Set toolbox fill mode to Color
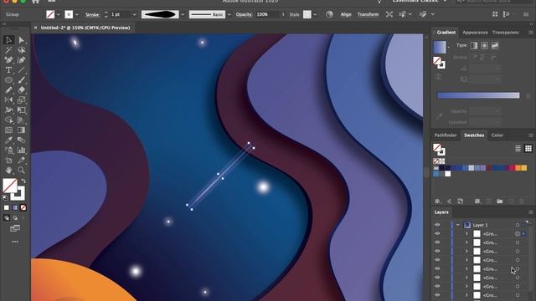Screen dimensions: 536x301 (7, 207)
